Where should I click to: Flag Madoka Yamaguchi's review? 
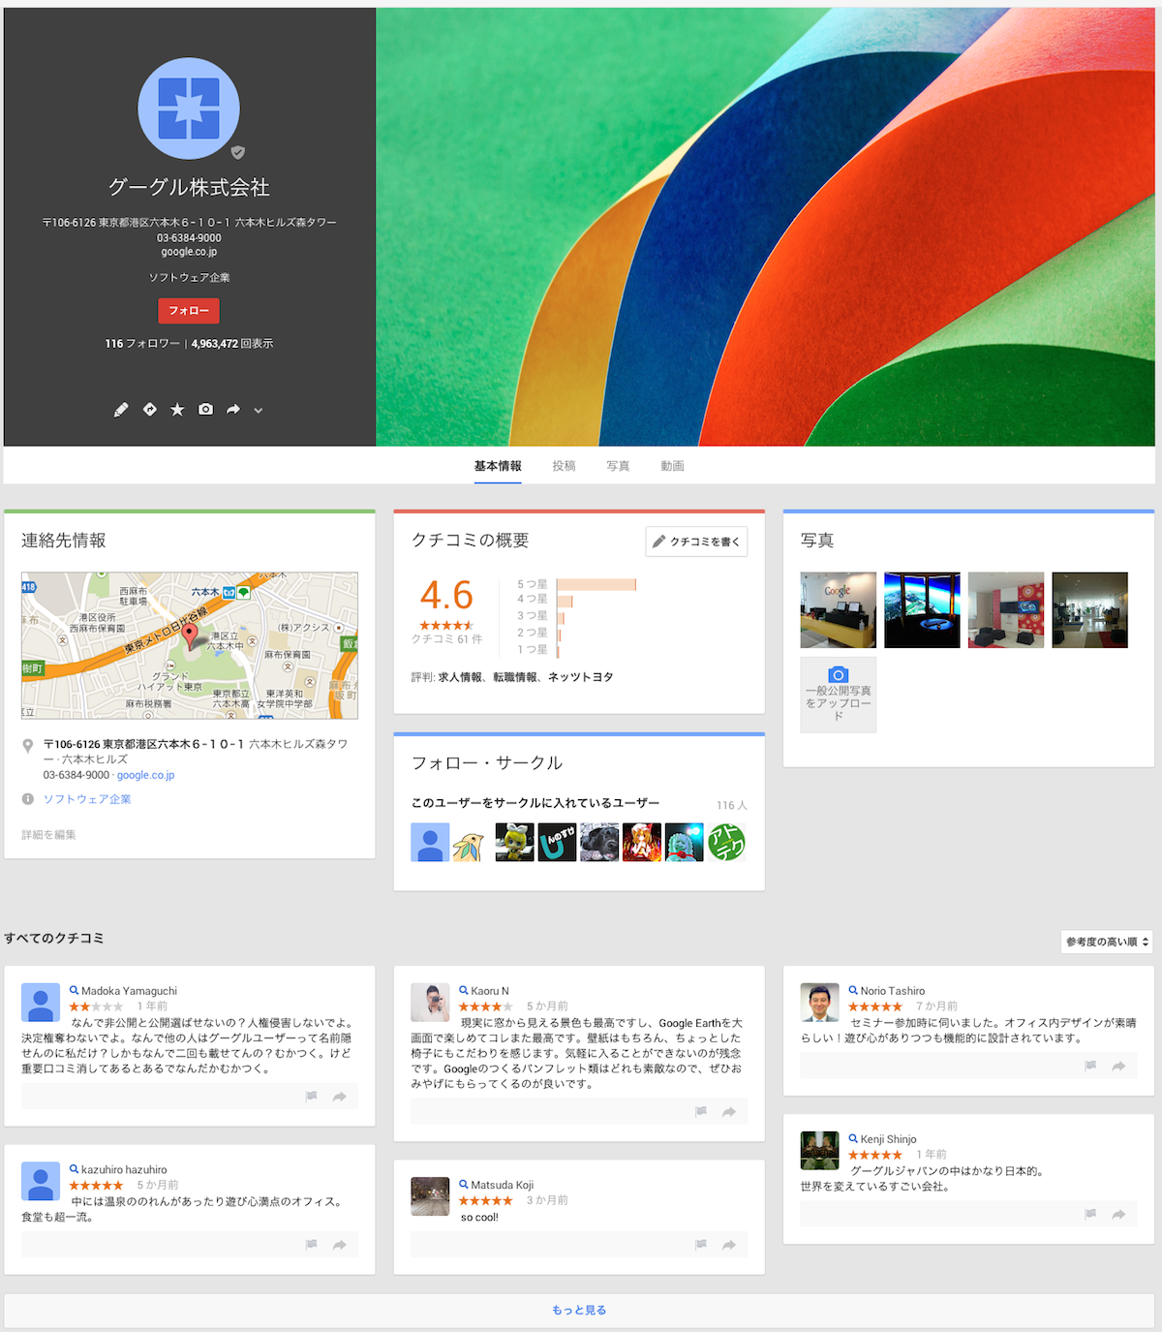(311, 1097)
